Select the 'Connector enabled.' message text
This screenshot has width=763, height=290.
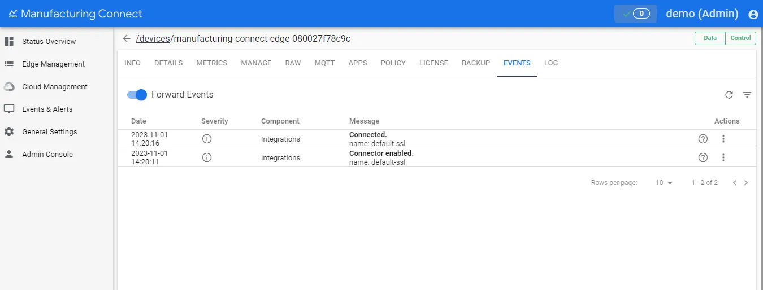382,153
